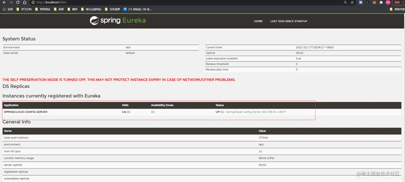Image resolution: width=405 pixels, height=182 pixels.
Task: Select SPRINGCLOUD-CONFIG-SERVER application name
Action: point(26,112)
